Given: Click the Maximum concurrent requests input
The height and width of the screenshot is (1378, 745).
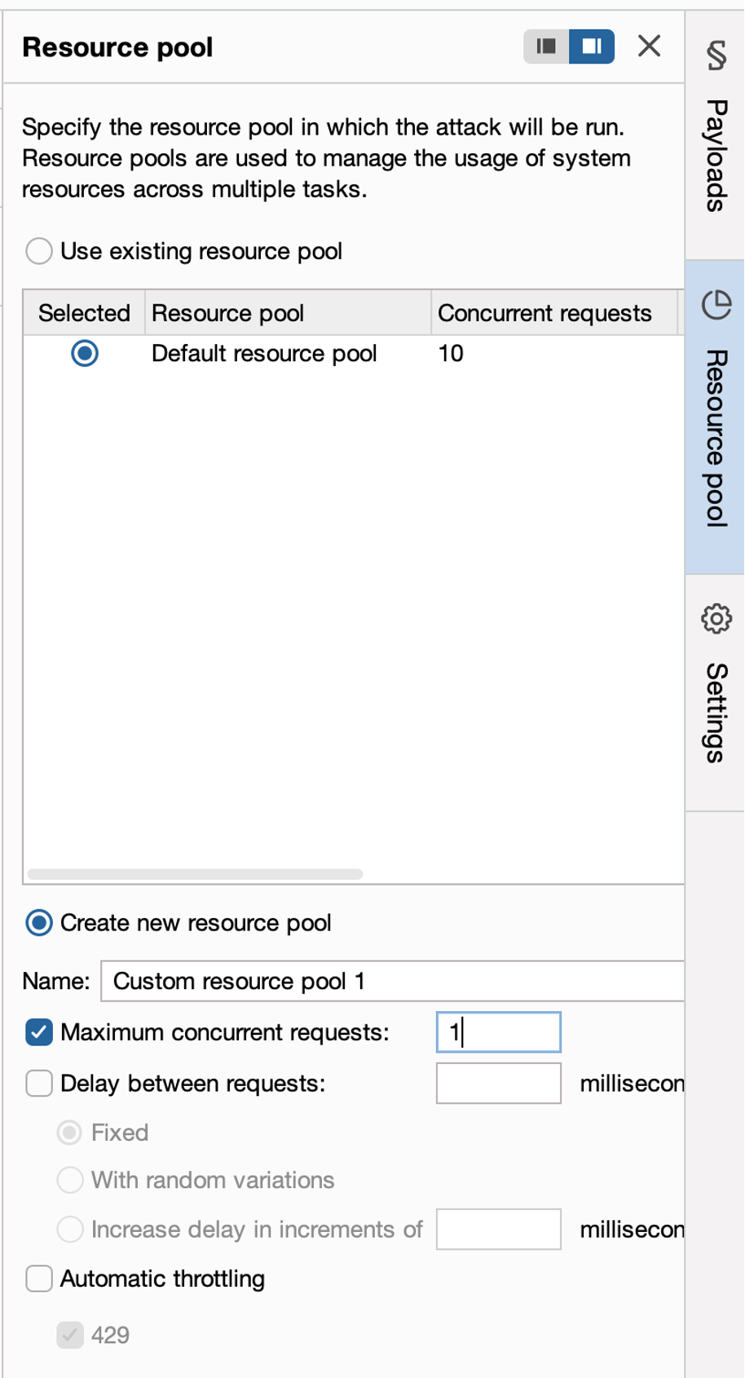Looking at the screenshot, I should click(498, 1032).
